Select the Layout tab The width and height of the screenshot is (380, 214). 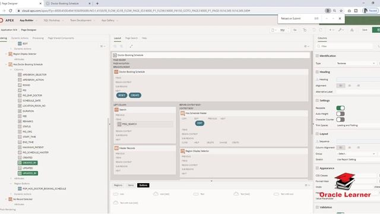[x=118, y=38]
